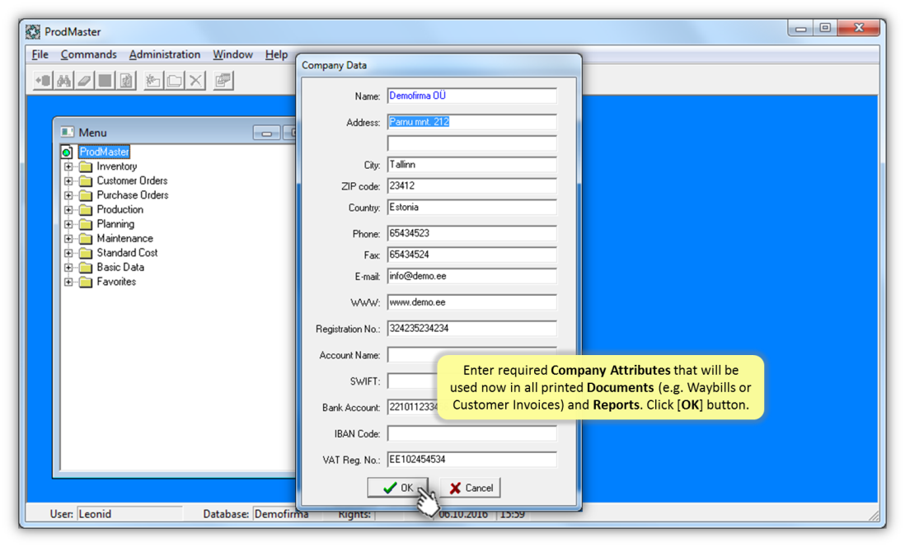Click the Basic Data folder icon
This screenshot has width=905, height=547.
(x=86, y=268)
